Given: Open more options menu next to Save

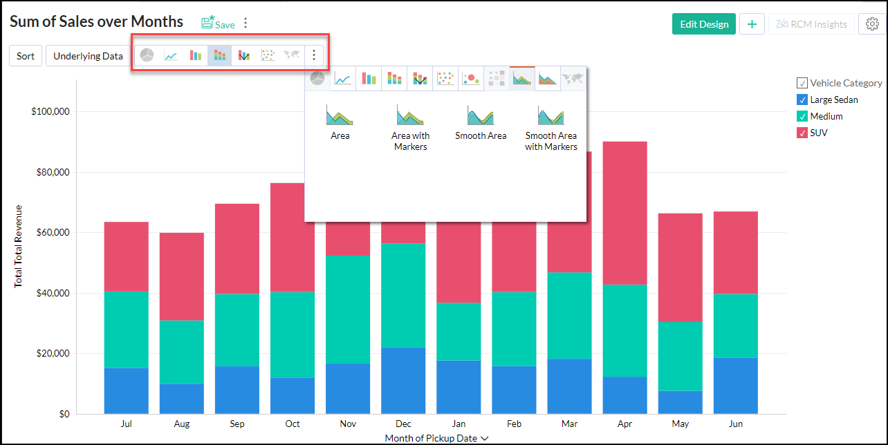Looking at the screenshot, I should (245, 23).
